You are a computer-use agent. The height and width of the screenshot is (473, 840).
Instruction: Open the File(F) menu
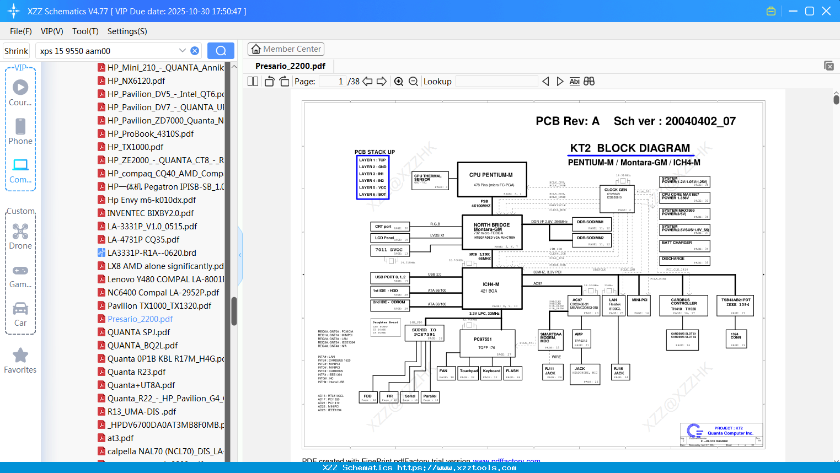point(21,31)
